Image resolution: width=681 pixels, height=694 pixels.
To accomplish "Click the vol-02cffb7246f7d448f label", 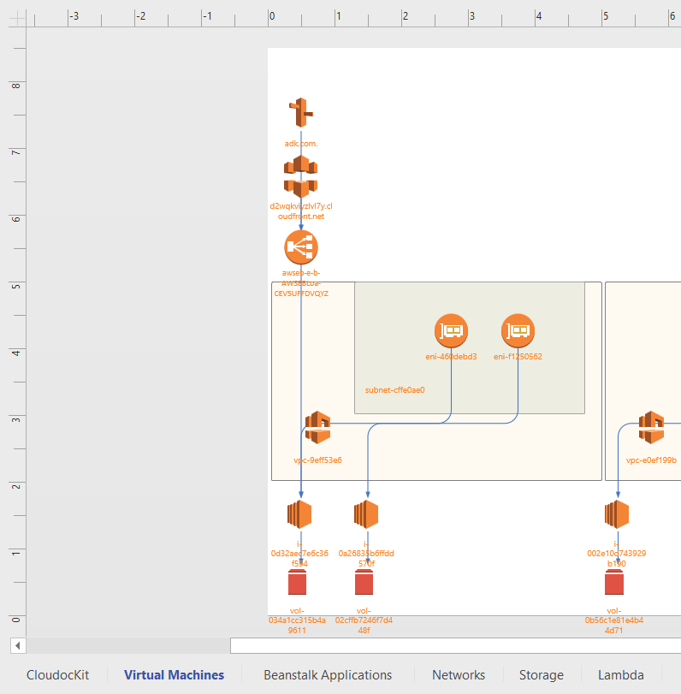I will (x=364, y=620).
